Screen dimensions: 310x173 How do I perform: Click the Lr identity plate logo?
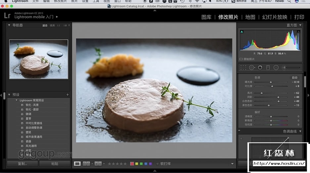click(x=7, y=15)
